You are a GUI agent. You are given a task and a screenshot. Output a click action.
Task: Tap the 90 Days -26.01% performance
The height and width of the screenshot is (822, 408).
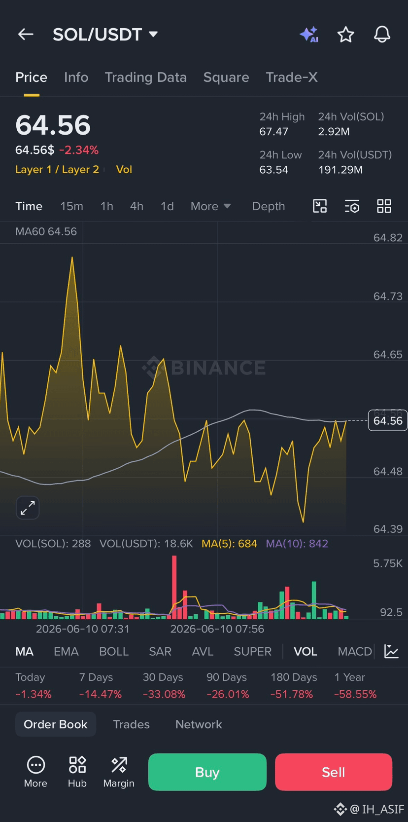point(228,686)
